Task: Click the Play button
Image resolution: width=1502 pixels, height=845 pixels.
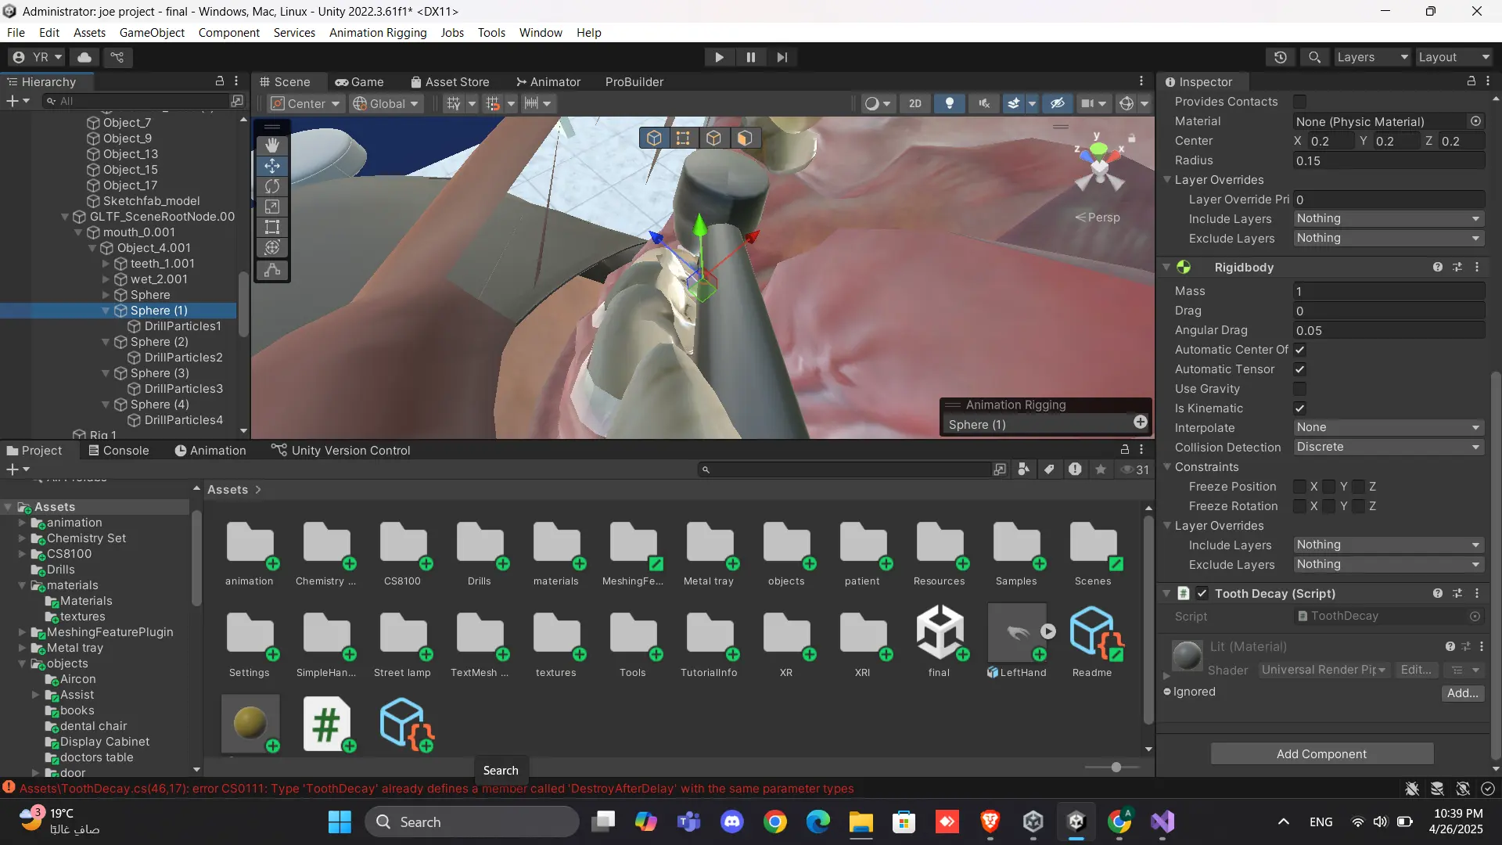Action: [719, 57]
